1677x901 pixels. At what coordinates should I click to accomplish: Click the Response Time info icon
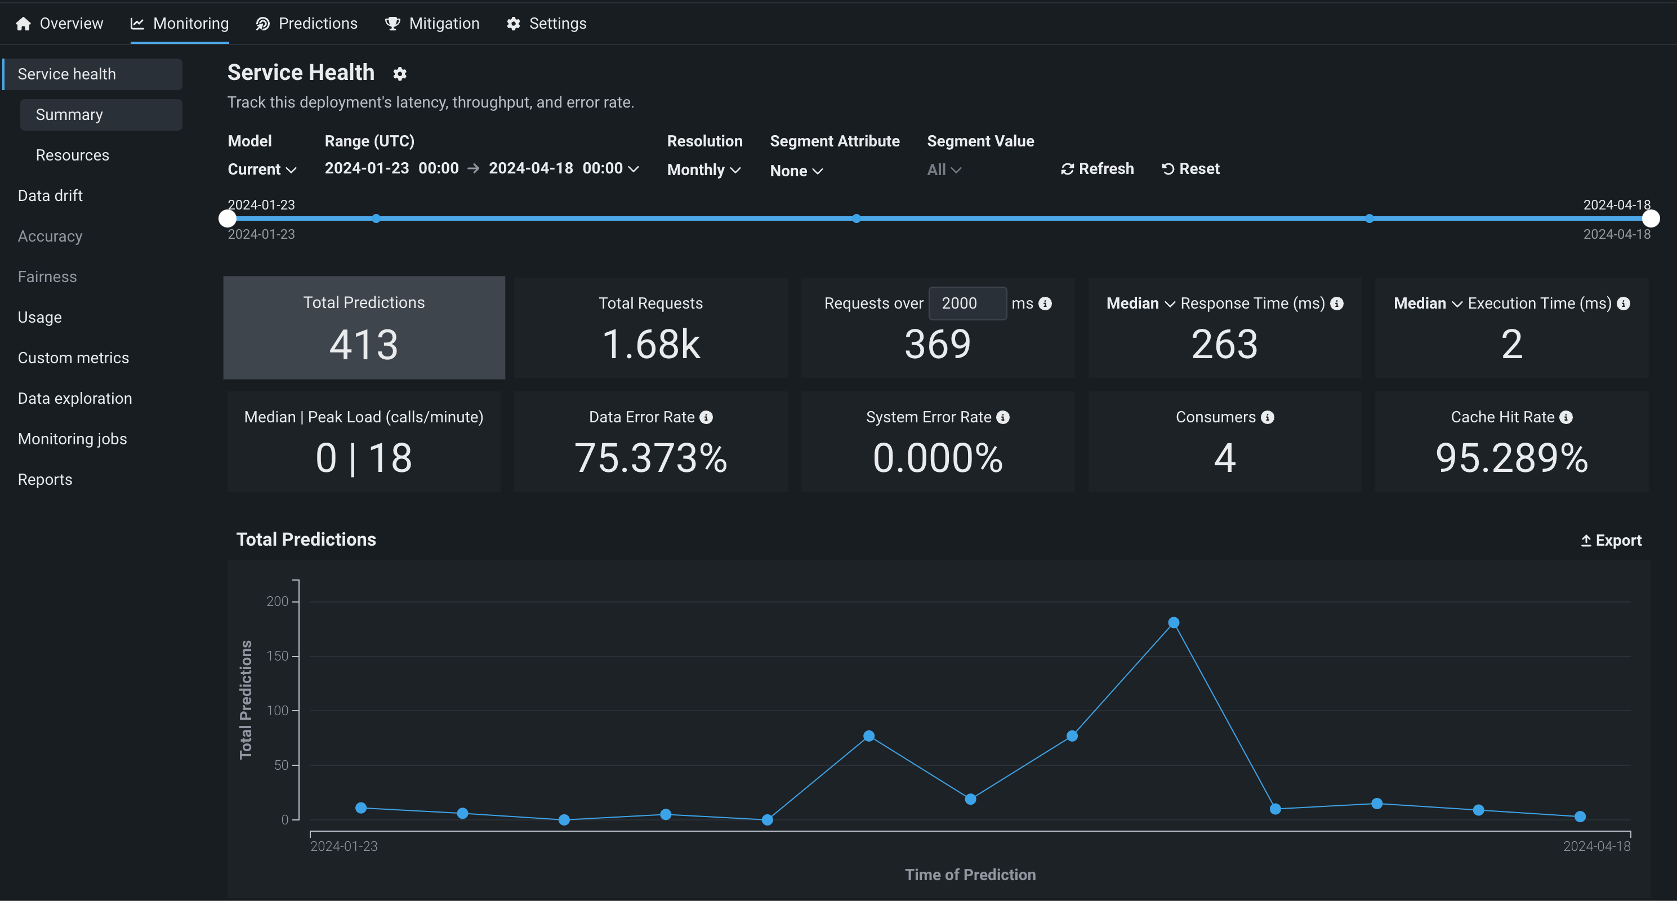click(1337, 304)
